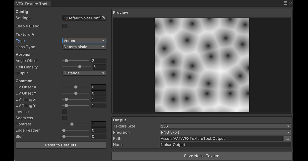Click Save Noise Texture button
Screen dimensions: 308x161
[x=201, y=156]
